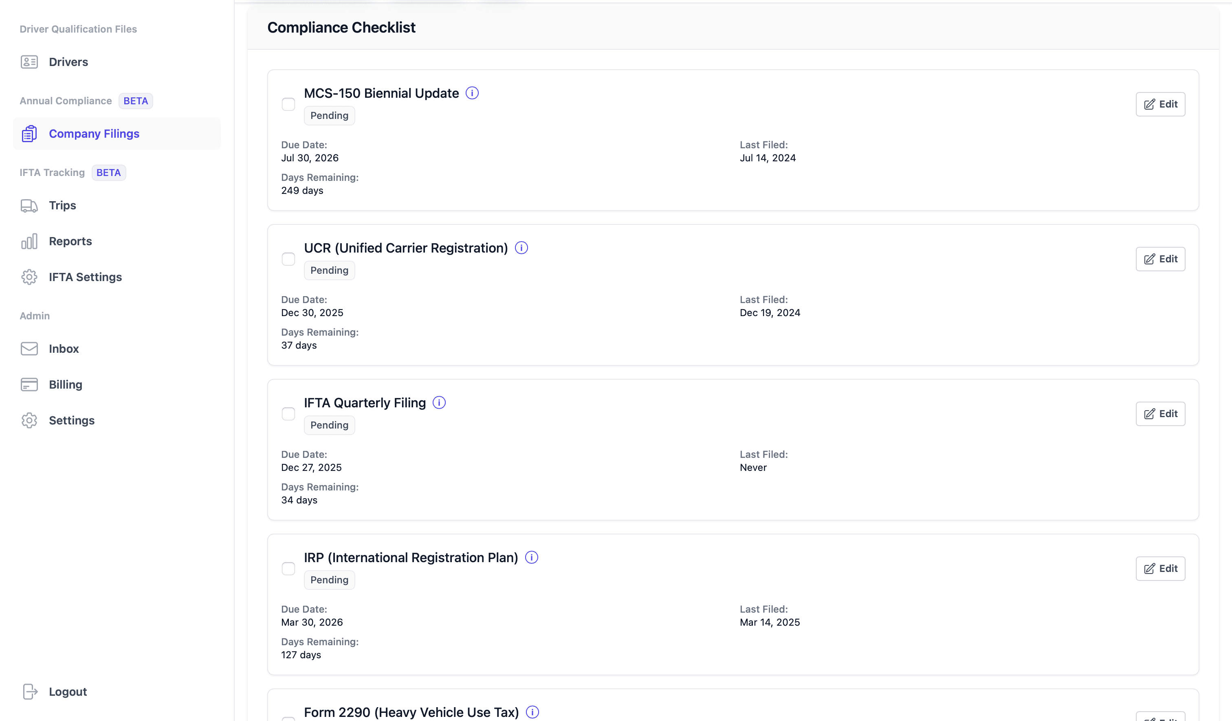This screenshot has width=1232, height=721.
Task: Select the Billing card icon
Action: tap(29, 385)
